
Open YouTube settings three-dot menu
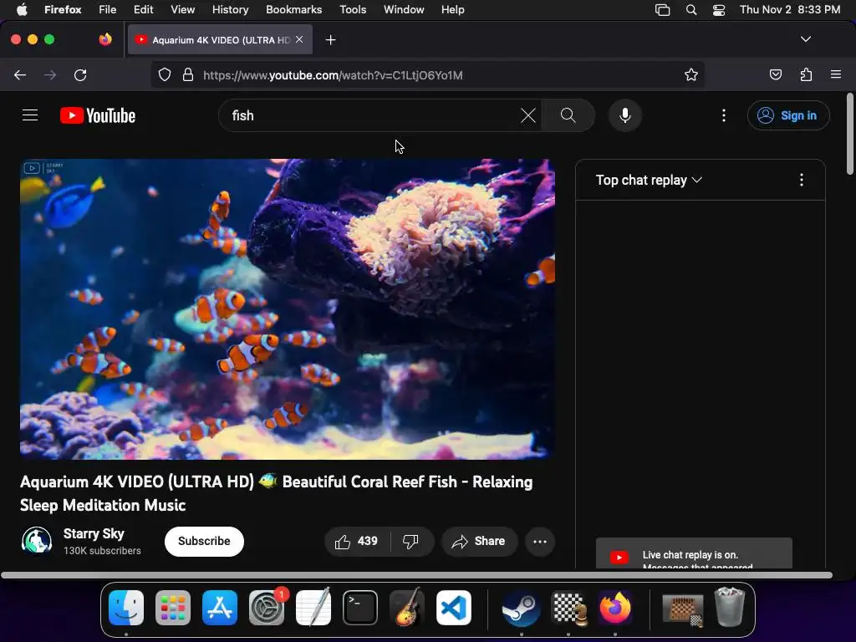[724, 115]
